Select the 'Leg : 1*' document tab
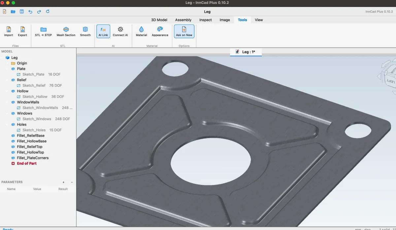The width and height of the screenshot is (396, 230). [246, 52]
